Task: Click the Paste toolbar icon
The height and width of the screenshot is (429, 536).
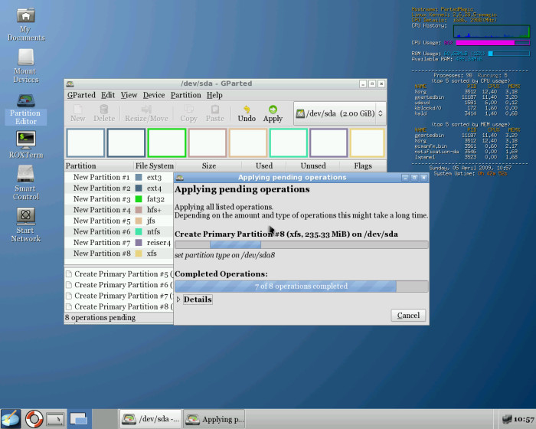Action: (214, 113)
